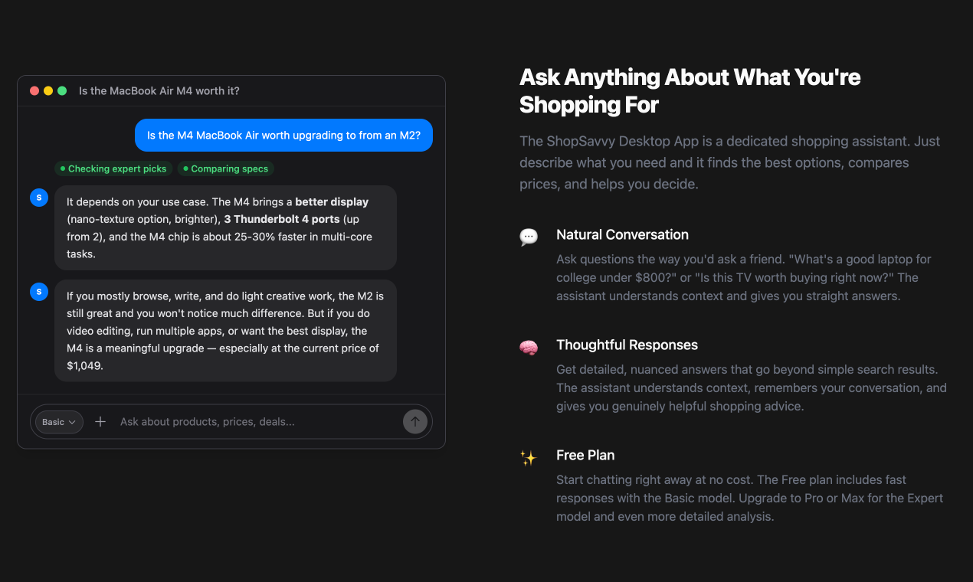Click the yellow minimize window dot
Screen dimensions: 973x582
pyautogui.click(x=48, y=90)
